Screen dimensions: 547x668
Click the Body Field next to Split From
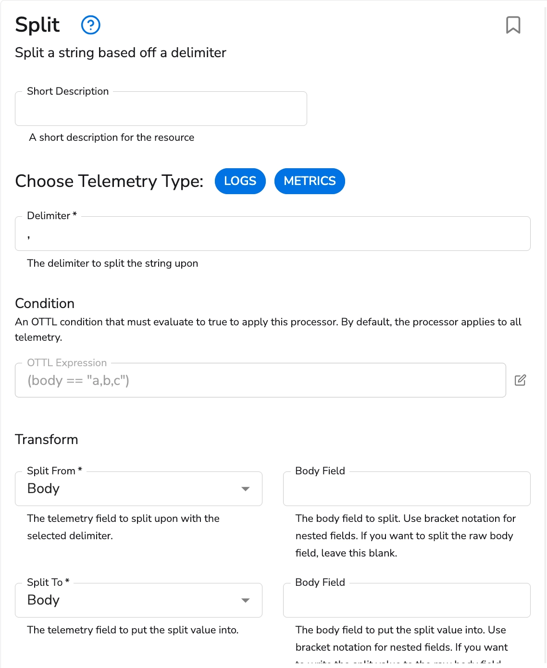406,489
